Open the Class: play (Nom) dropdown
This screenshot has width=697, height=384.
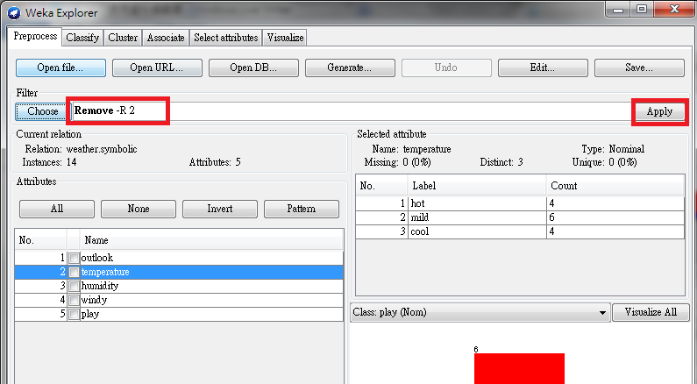click(x=480, y=312)
